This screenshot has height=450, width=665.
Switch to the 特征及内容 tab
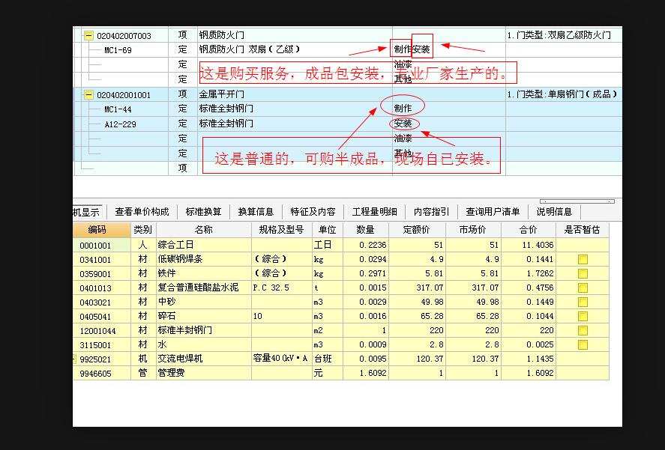coord(313,211)
